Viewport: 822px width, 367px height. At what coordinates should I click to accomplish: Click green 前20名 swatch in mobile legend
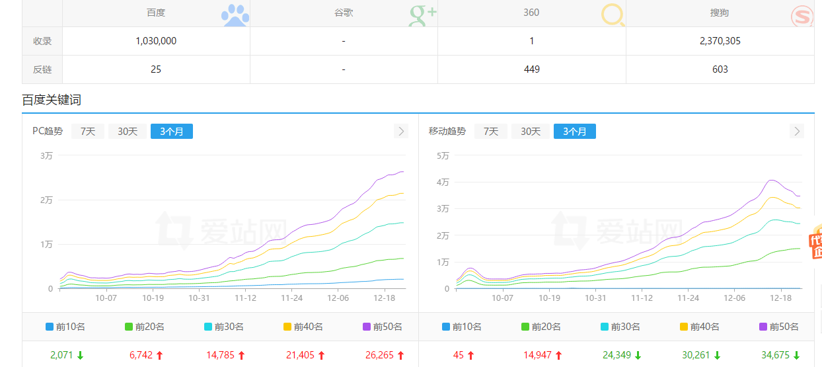coord(525,327)
